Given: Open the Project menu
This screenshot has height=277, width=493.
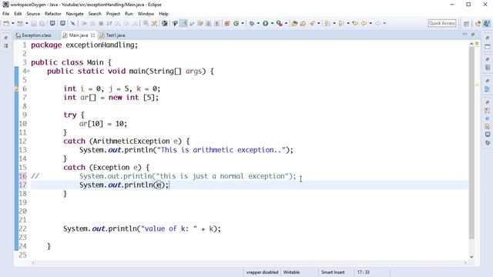Looking at the screenshot, I should pyautogui.click(x=113, y=14).
